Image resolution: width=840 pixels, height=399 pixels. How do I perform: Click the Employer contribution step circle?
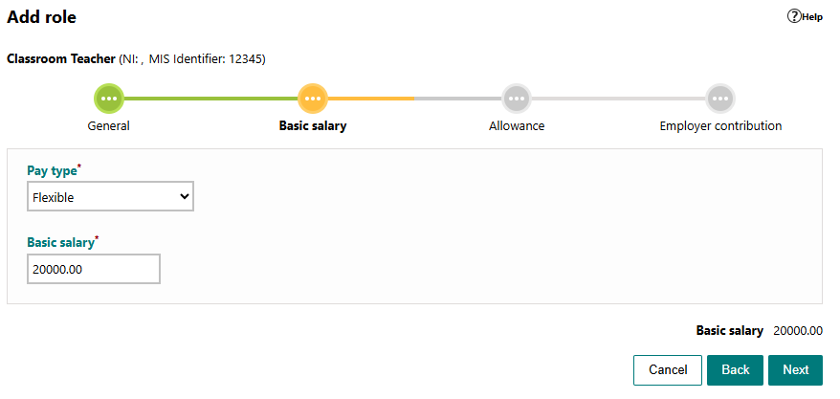720,99
